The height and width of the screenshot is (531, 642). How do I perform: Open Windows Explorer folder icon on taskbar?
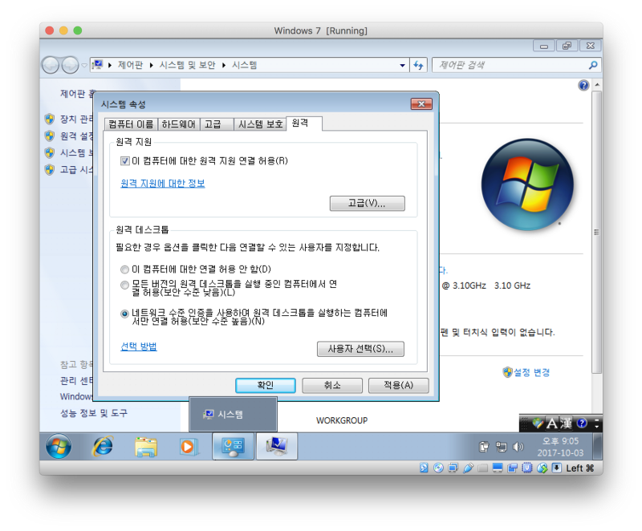[x=145, y=447]
